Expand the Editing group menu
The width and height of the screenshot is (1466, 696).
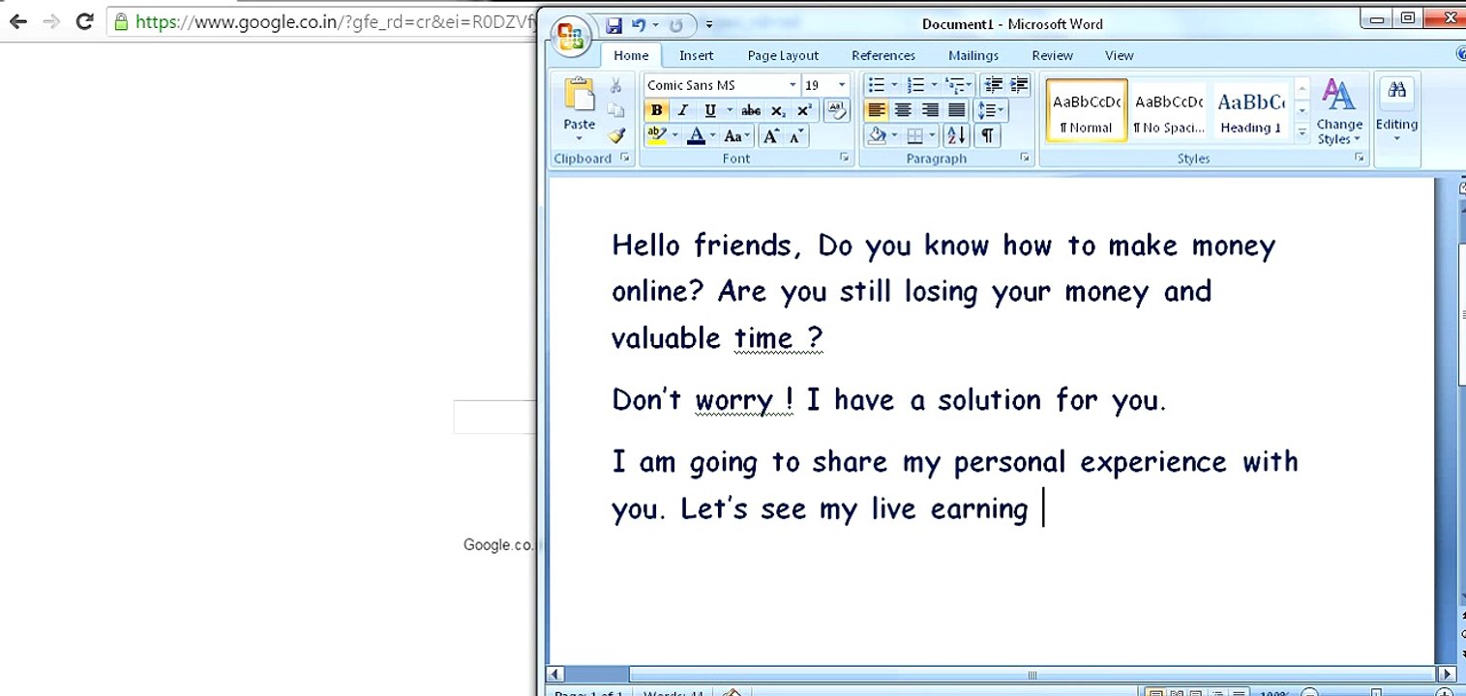coord(1396,113)
